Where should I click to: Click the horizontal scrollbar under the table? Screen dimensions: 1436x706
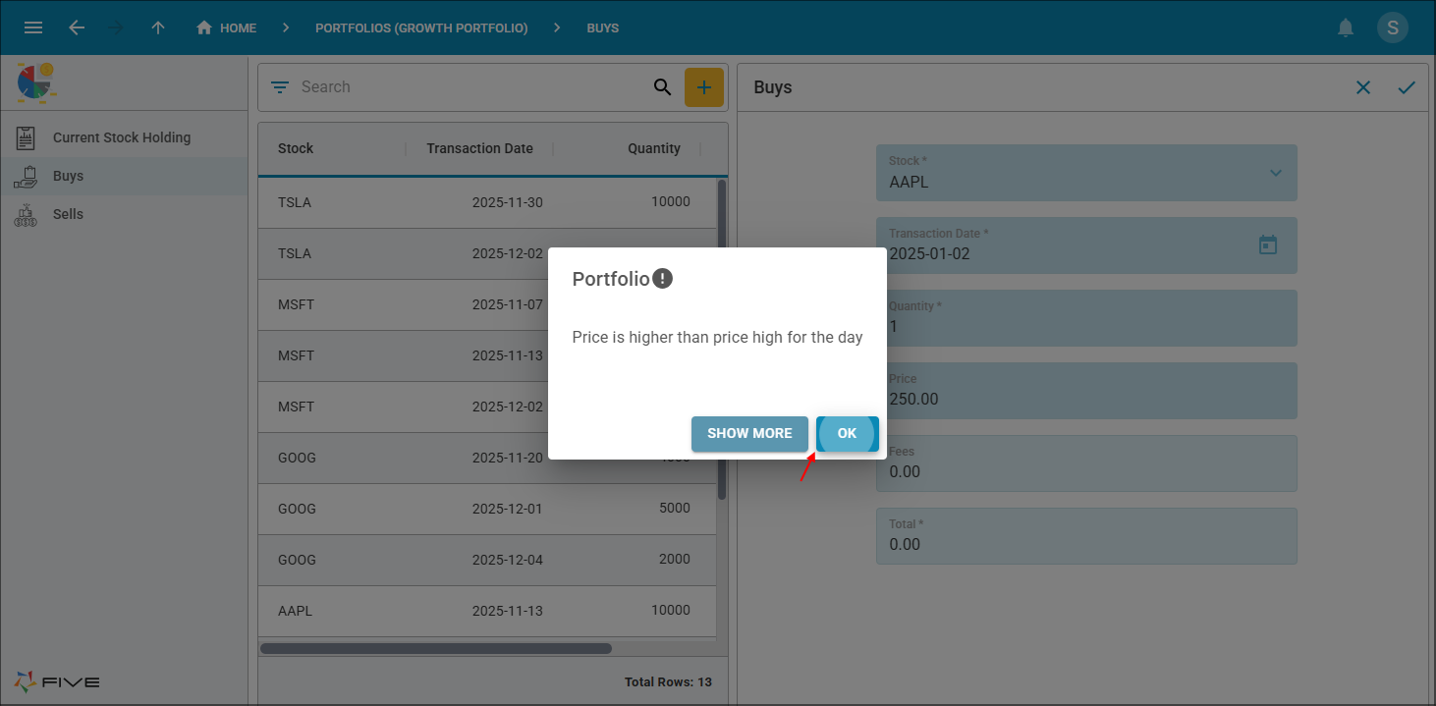point(436,648)
